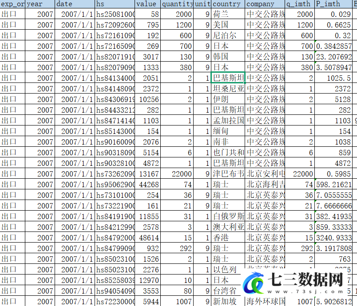Click the P_imth cell 598.21621
The height and width of the screenshot is (306, 357).
(333, 184)
